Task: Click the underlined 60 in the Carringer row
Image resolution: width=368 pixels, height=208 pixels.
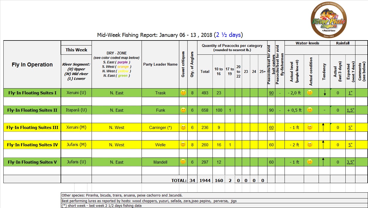Action: coord(271,128)
